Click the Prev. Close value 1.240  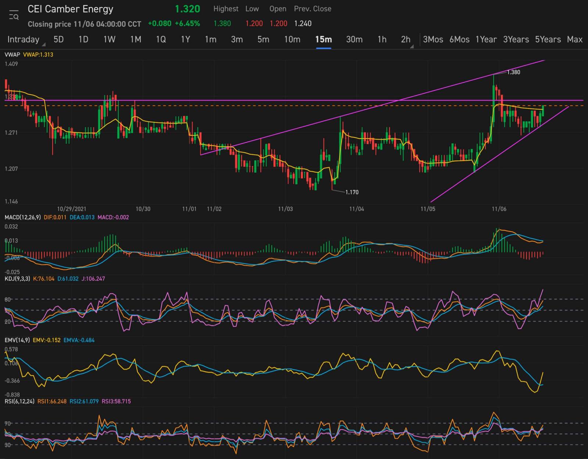(303, 24)
